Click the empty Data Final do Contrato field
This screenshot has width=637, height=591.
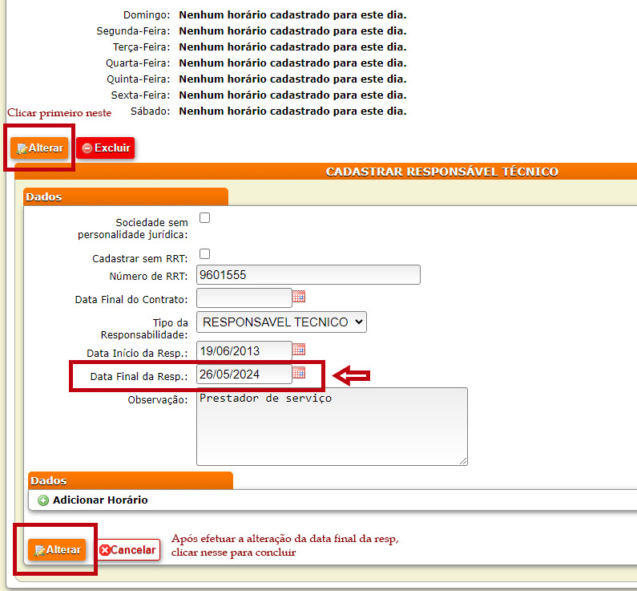pos(244,298)
